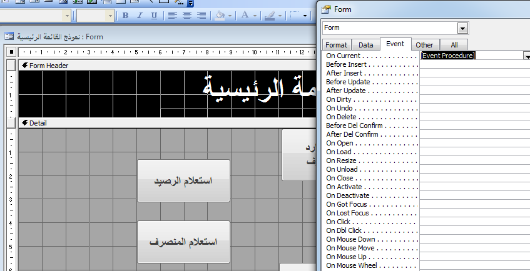
Task: Toggle Underline formatting
Action: click(x=154, y=16)
